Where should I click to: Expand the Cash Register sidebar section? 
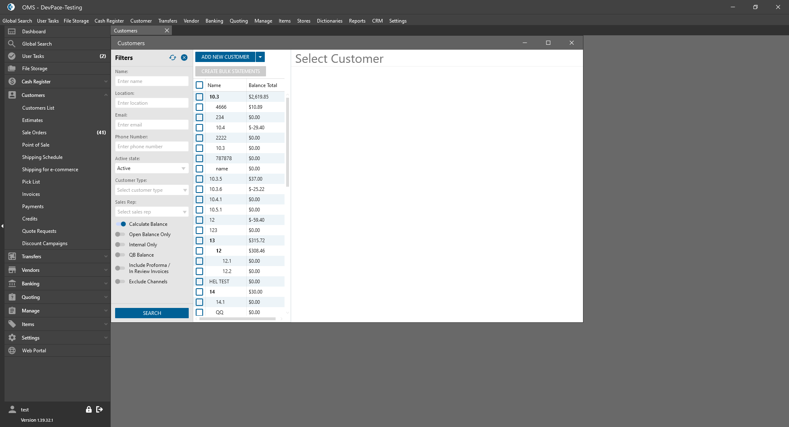106,82
